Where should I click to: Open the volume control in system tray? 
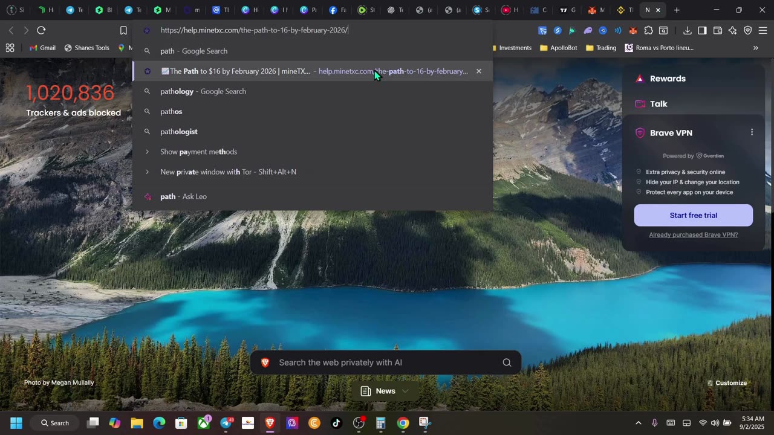click(x=715, y=423)
